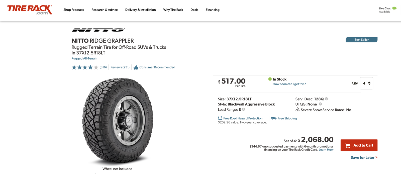The image size is (401, 174).
Task: Open the Delivery & Installation menu
Action: (140, 10)
